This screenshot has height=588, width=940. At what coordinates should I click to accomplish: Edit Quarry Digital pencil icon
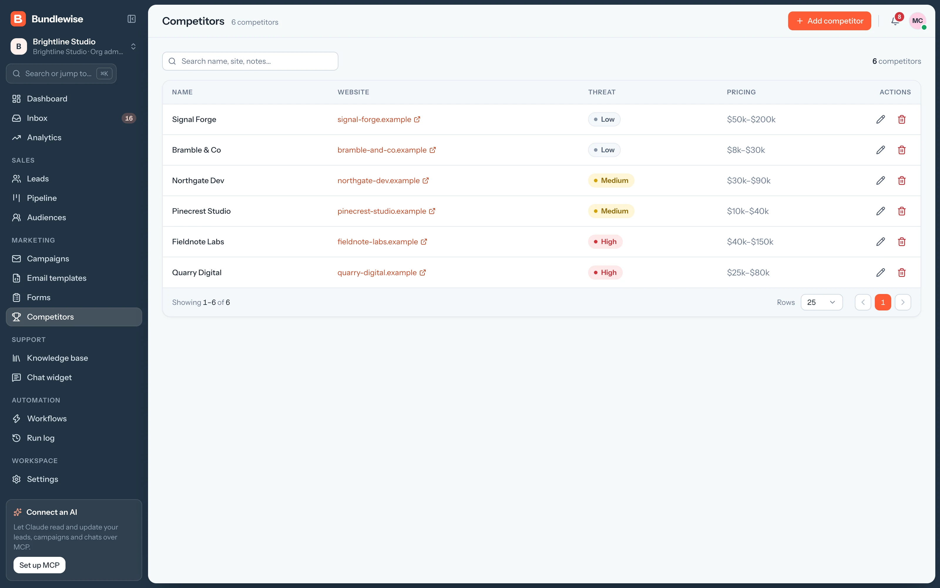click(881, 273)
